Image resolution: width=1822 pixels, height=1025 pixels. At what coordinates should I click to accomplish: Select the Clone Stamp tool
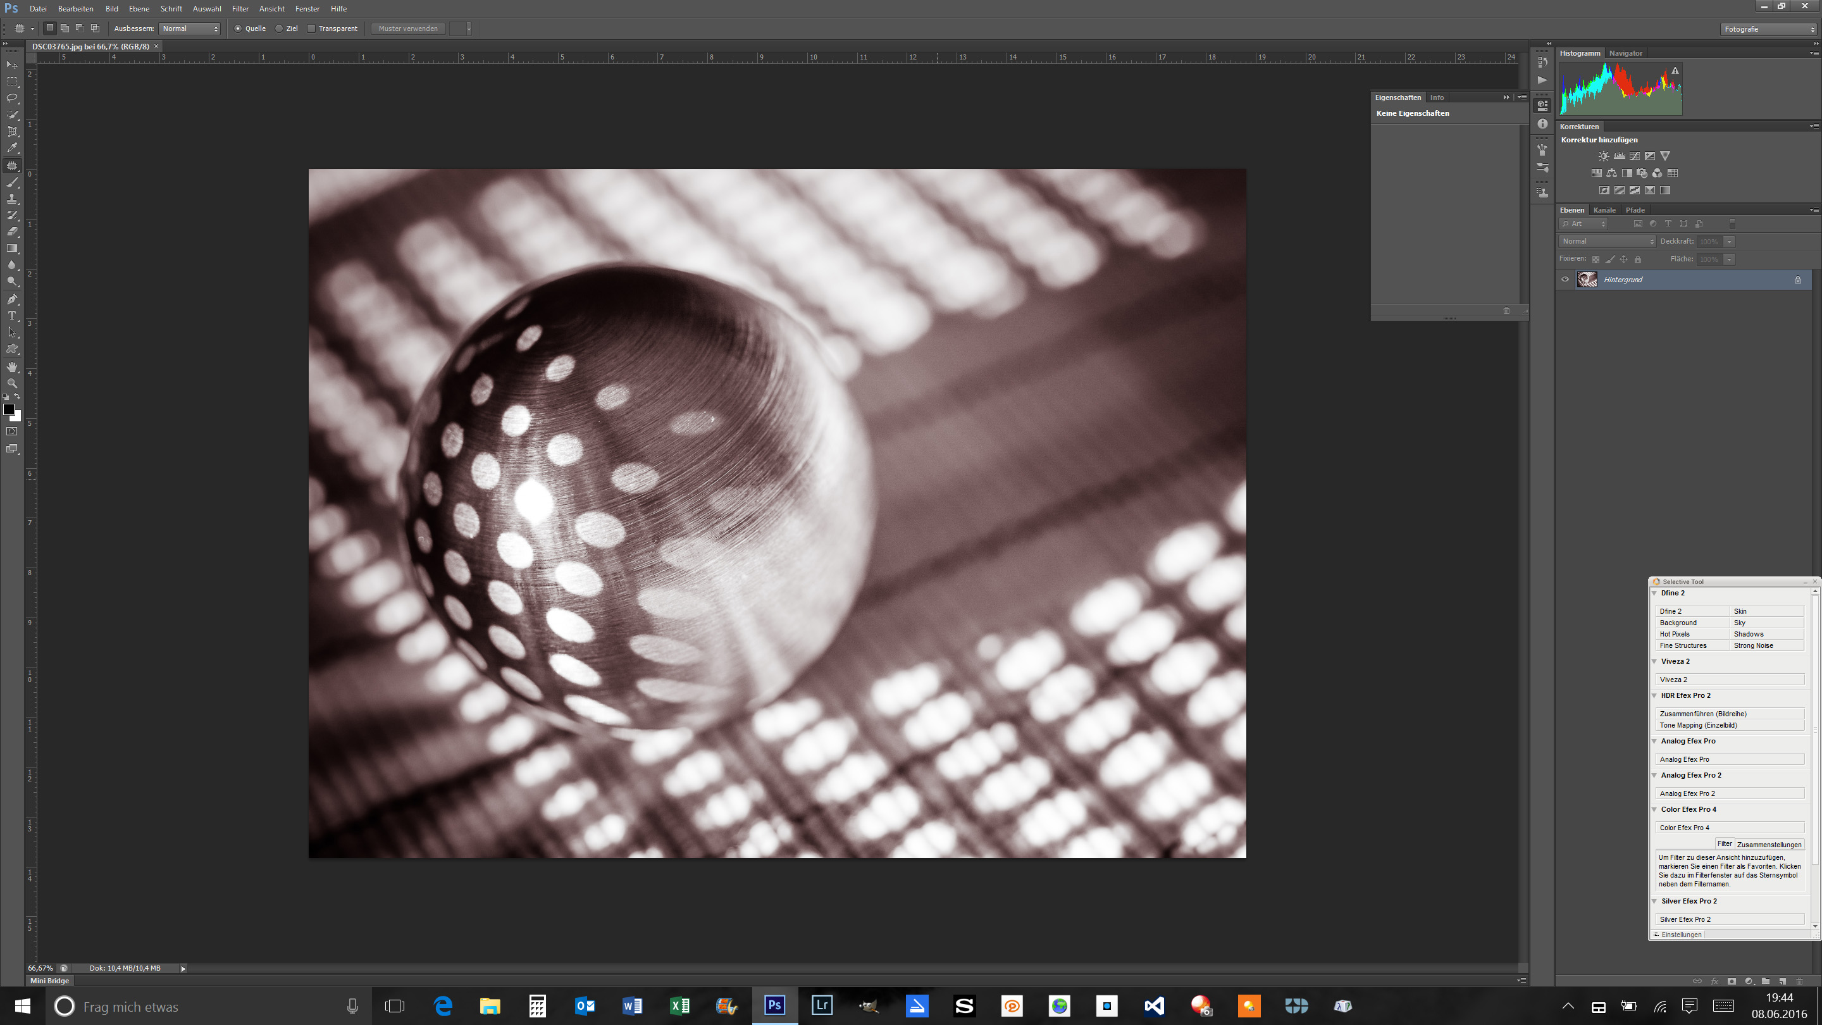pyautogui.click(x=12, y=199)
